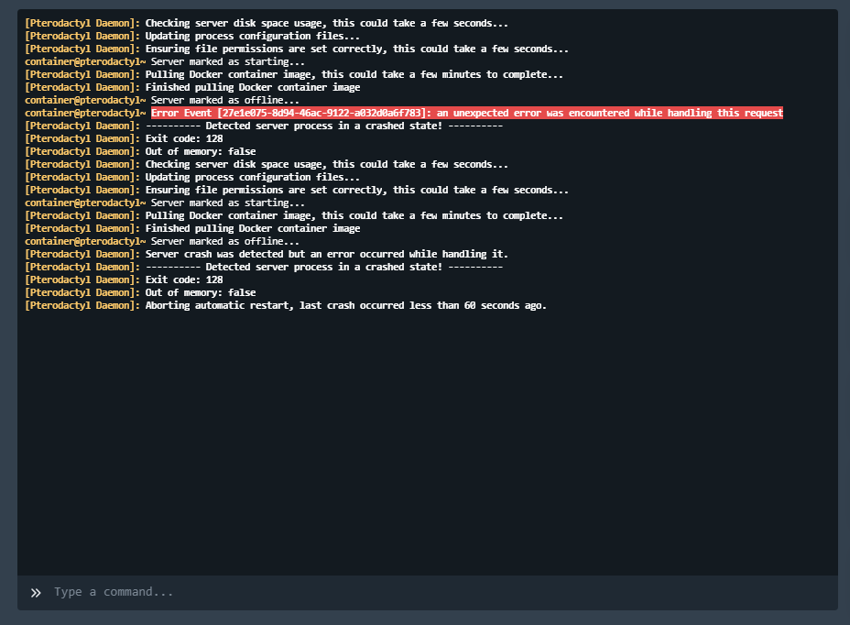Image resolution: width=850 pixels, height=625 pixels.
Task: Click first "Detected server process in a crashed state" line
Action: coord(264,126)
